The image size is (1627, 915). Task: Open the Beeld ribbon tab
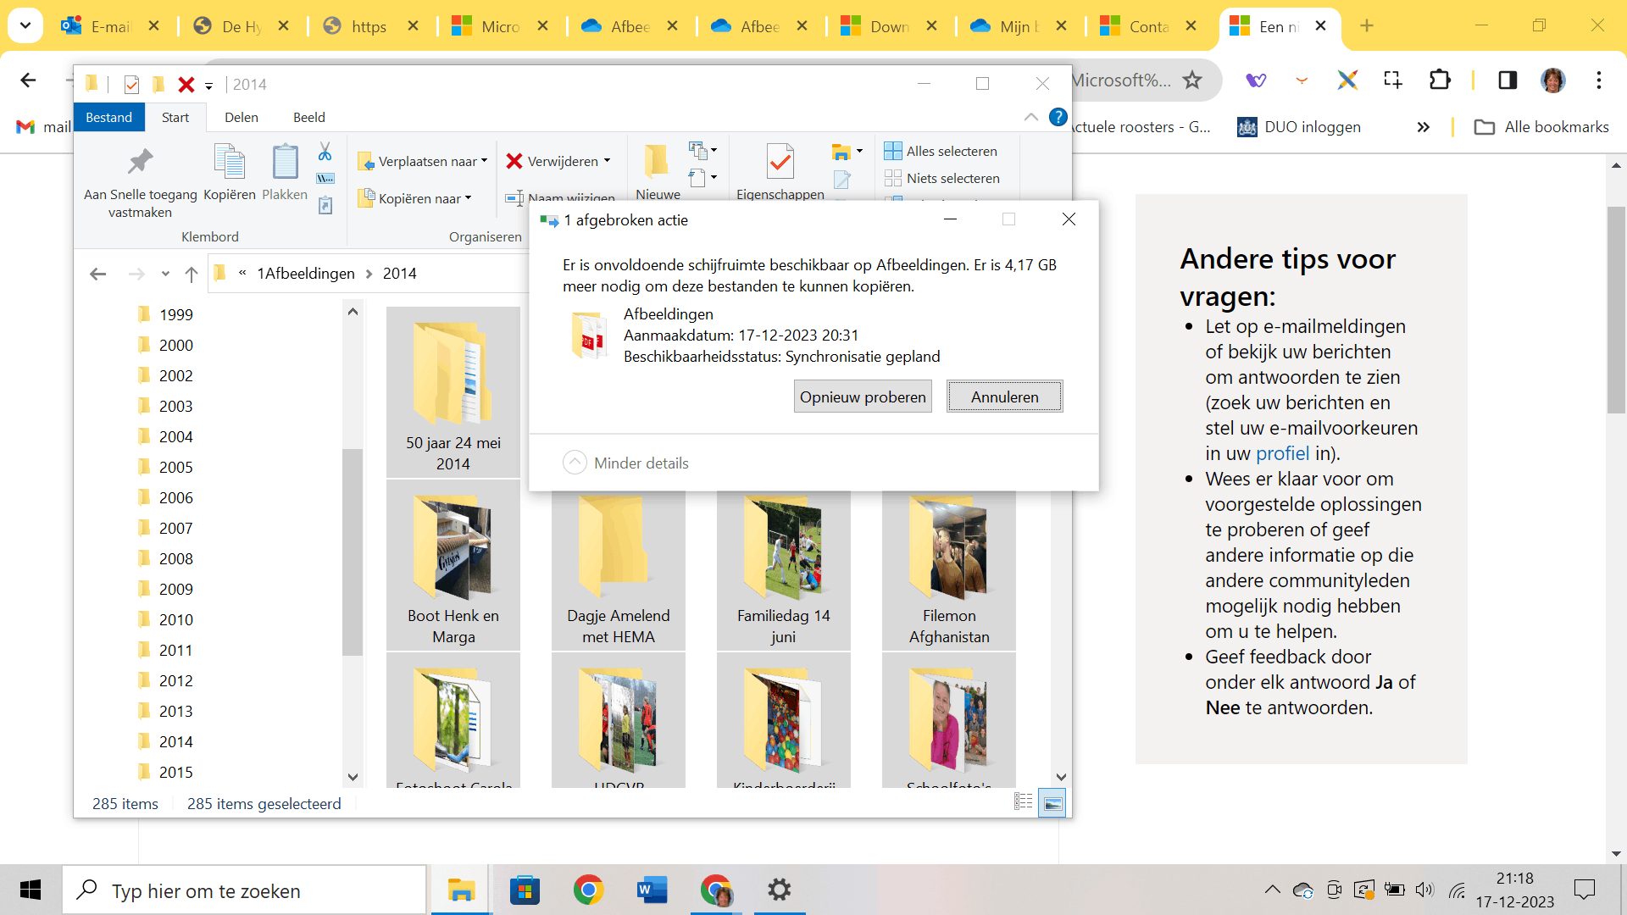coord(308,117)
